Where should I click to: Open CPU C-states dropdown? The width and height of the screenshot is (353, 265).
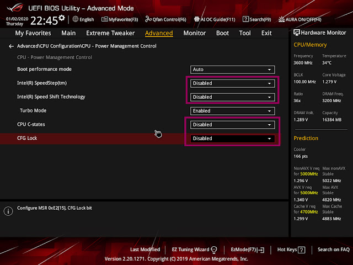(232, 125)
